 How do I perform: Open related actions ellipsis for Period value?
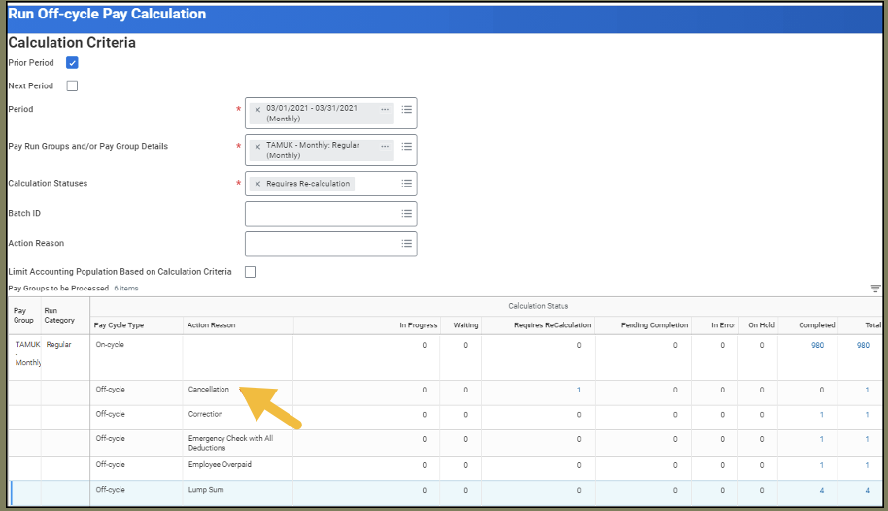(385, 110)
